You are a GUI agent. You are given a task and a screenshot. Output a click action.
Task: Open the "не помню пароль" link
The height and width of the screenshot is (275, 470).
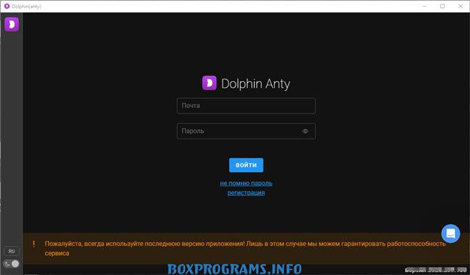tap(246, 184)
